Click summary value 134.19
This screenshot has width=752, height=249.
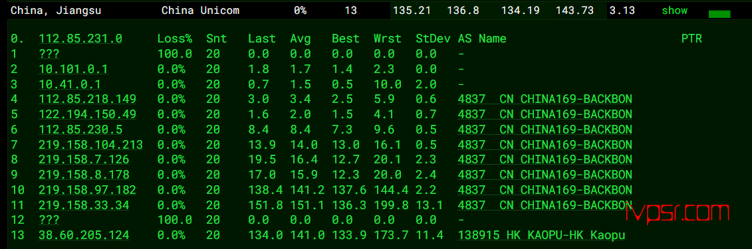(x=521, y=11)
